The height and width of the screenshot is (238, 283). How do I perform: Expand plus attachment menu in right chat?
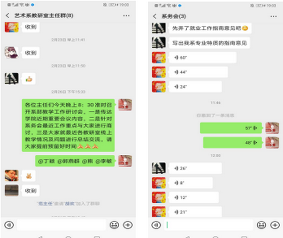pos(275,225)
